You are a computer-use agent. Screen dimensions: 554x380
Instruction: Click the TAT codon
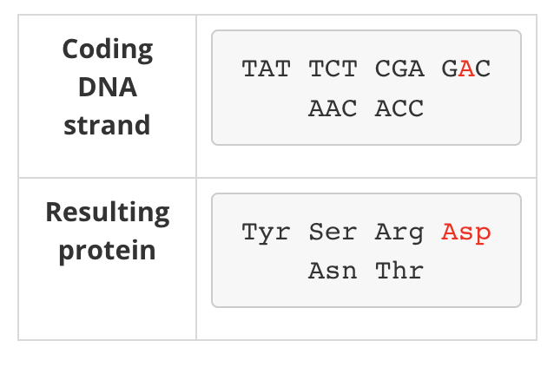[x=267, y=69]
